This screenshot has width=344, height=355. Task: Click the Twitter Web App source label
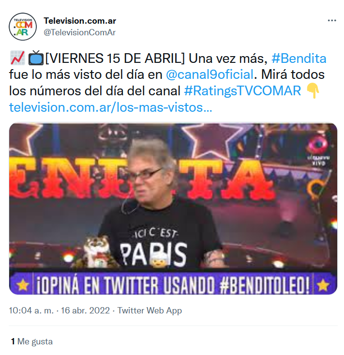150,311
